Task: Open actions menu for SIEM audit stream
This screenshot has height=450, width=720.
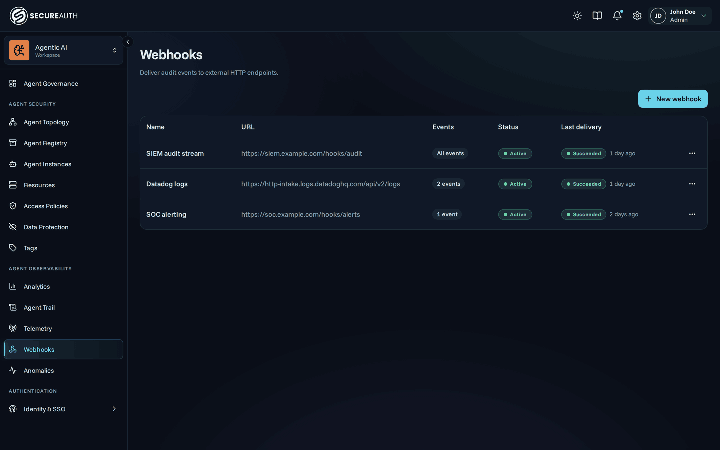Action: 692,153
